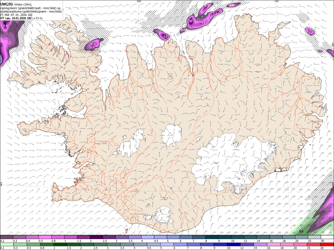The height and width of the screenshot is (250, 334).
Task: Select the 'IT: Mið. 07. 01. 2026 18Z' line
Action: tap(17, 15)
